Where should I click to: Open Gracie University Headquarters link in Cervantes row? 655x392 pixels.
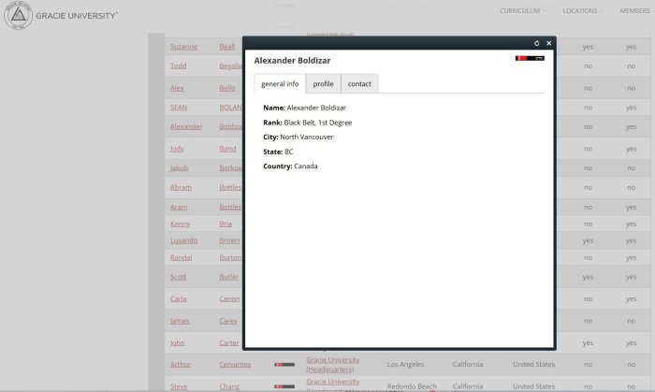(x=333, y=365)
